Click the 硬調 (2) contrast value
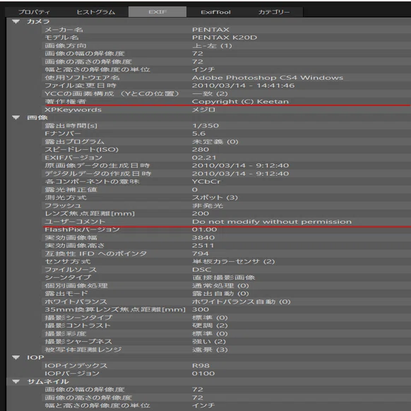The width and height of the screenshot is (411, 411). click(210, 326)
